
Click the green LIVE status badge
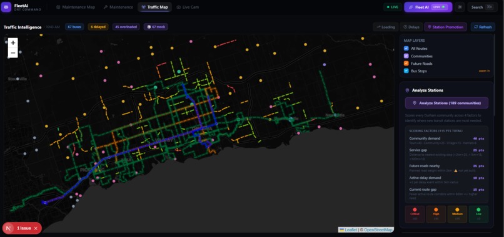(x=392, y=7)
